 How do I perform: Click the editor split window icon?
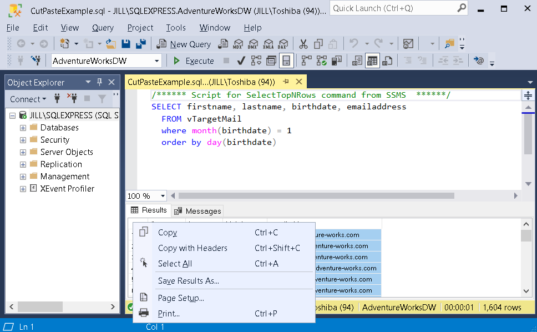pos(528,95)
